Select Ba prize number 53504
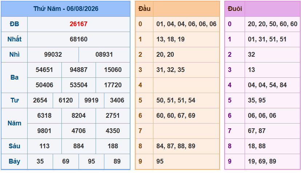 [79, 85]
